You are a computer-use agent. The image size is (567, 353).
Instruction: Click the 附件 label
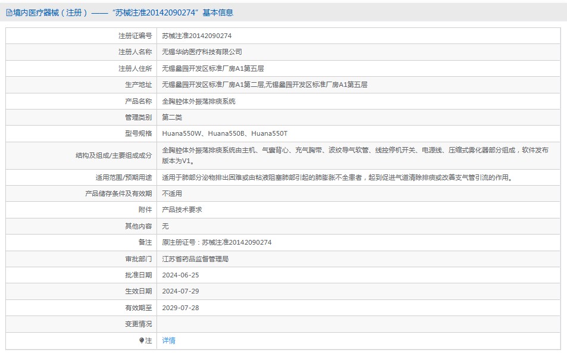click(145, 210)
